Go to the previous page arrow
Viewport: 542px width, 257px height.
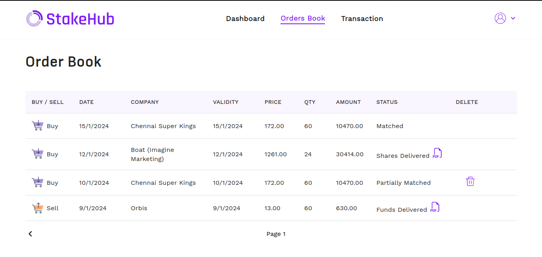point(31,234)
